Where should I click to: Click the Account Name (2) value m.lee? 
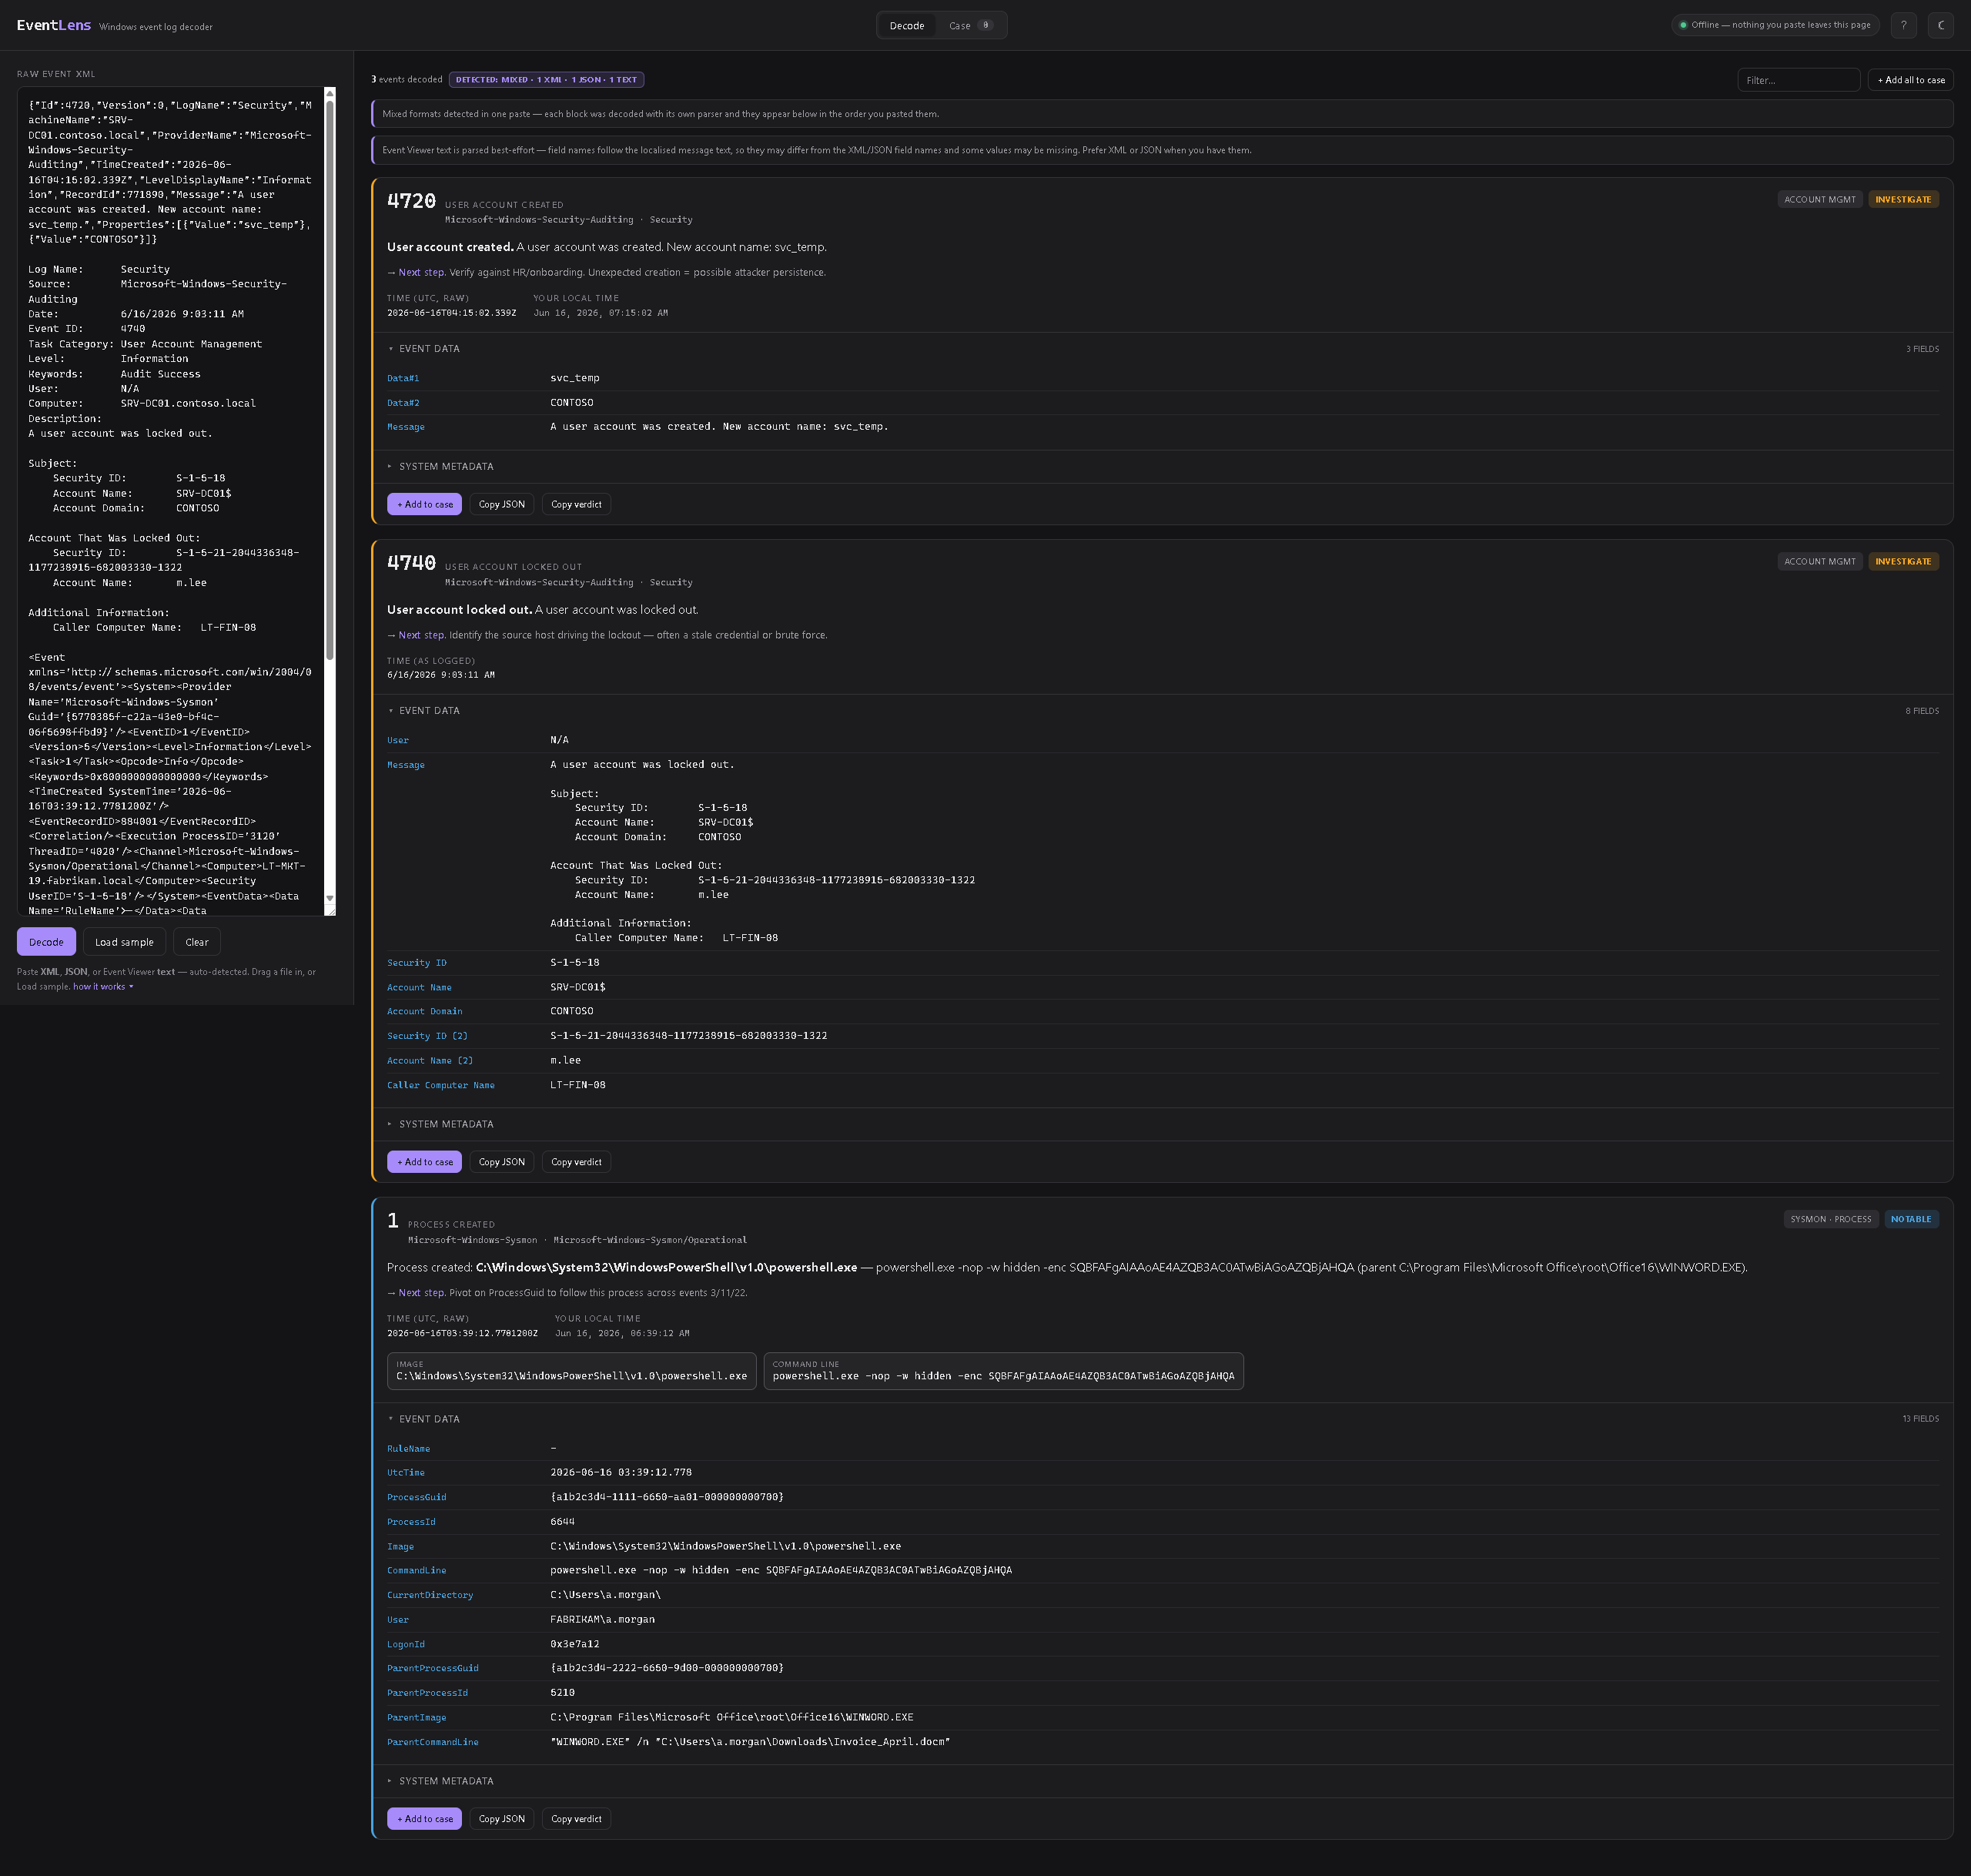pyautogui.click(x=564, y=1061)
